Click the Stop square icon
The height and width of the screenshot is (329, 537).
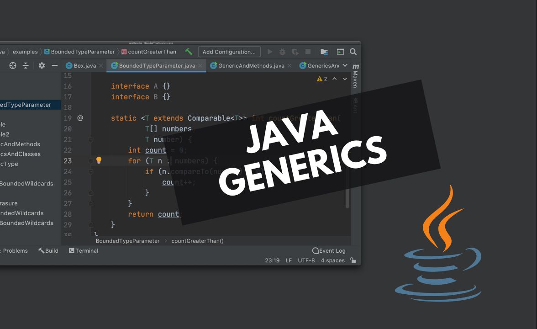coord(308,52)
